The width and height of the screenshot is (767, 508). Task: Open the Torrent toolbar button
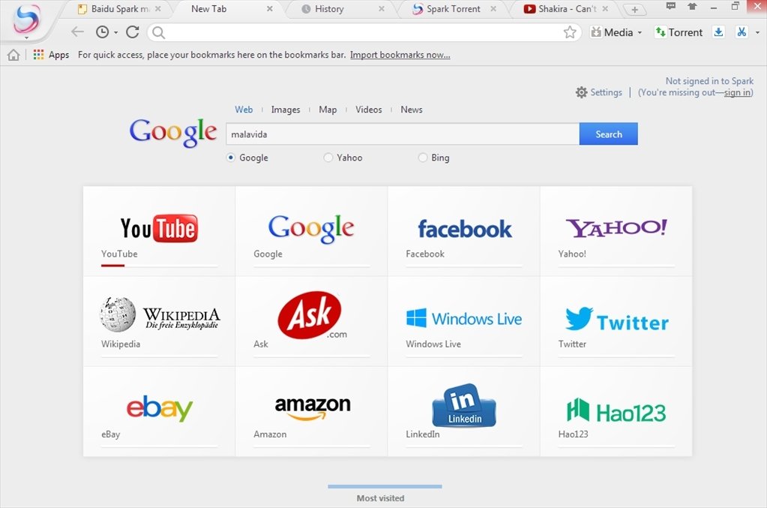679,32
